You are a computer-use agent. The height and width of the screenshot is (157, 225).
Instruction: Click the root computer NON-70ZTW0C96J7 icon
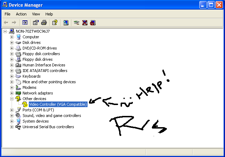[x=12, y=31]
